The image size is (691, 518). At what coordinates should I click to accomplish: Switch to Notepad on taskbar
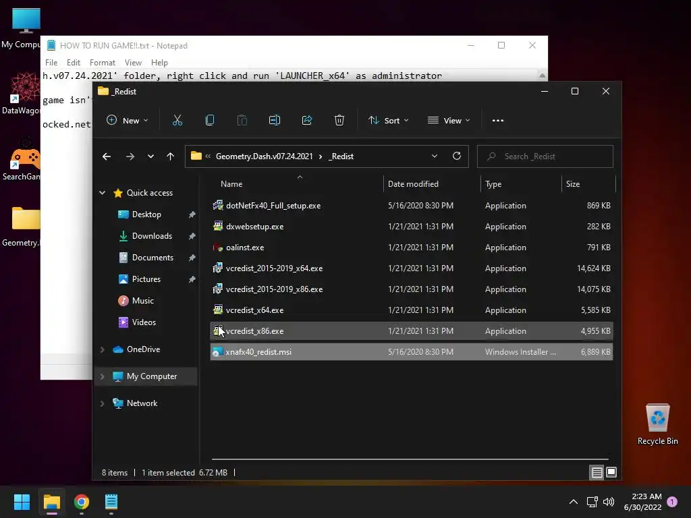(x=111, y=502)
